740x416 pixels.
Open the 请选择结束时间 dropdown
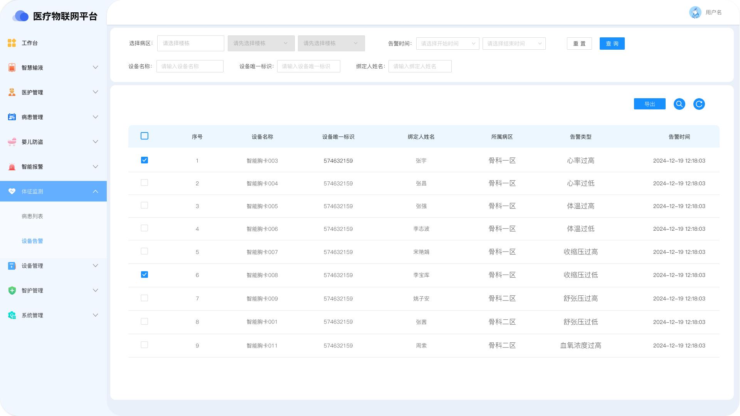click(x=514, y=44)
